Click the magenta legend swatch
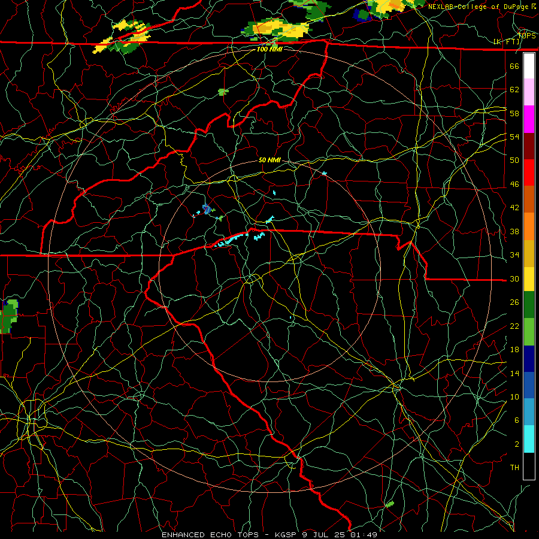Viewport: 539px width, 539px height. (529, 119)
